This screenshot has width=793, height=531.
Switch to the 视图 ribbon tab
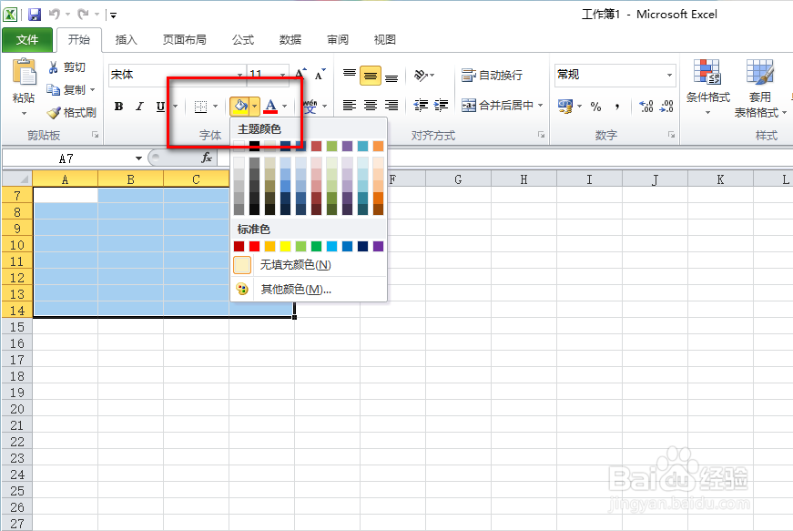384,40
